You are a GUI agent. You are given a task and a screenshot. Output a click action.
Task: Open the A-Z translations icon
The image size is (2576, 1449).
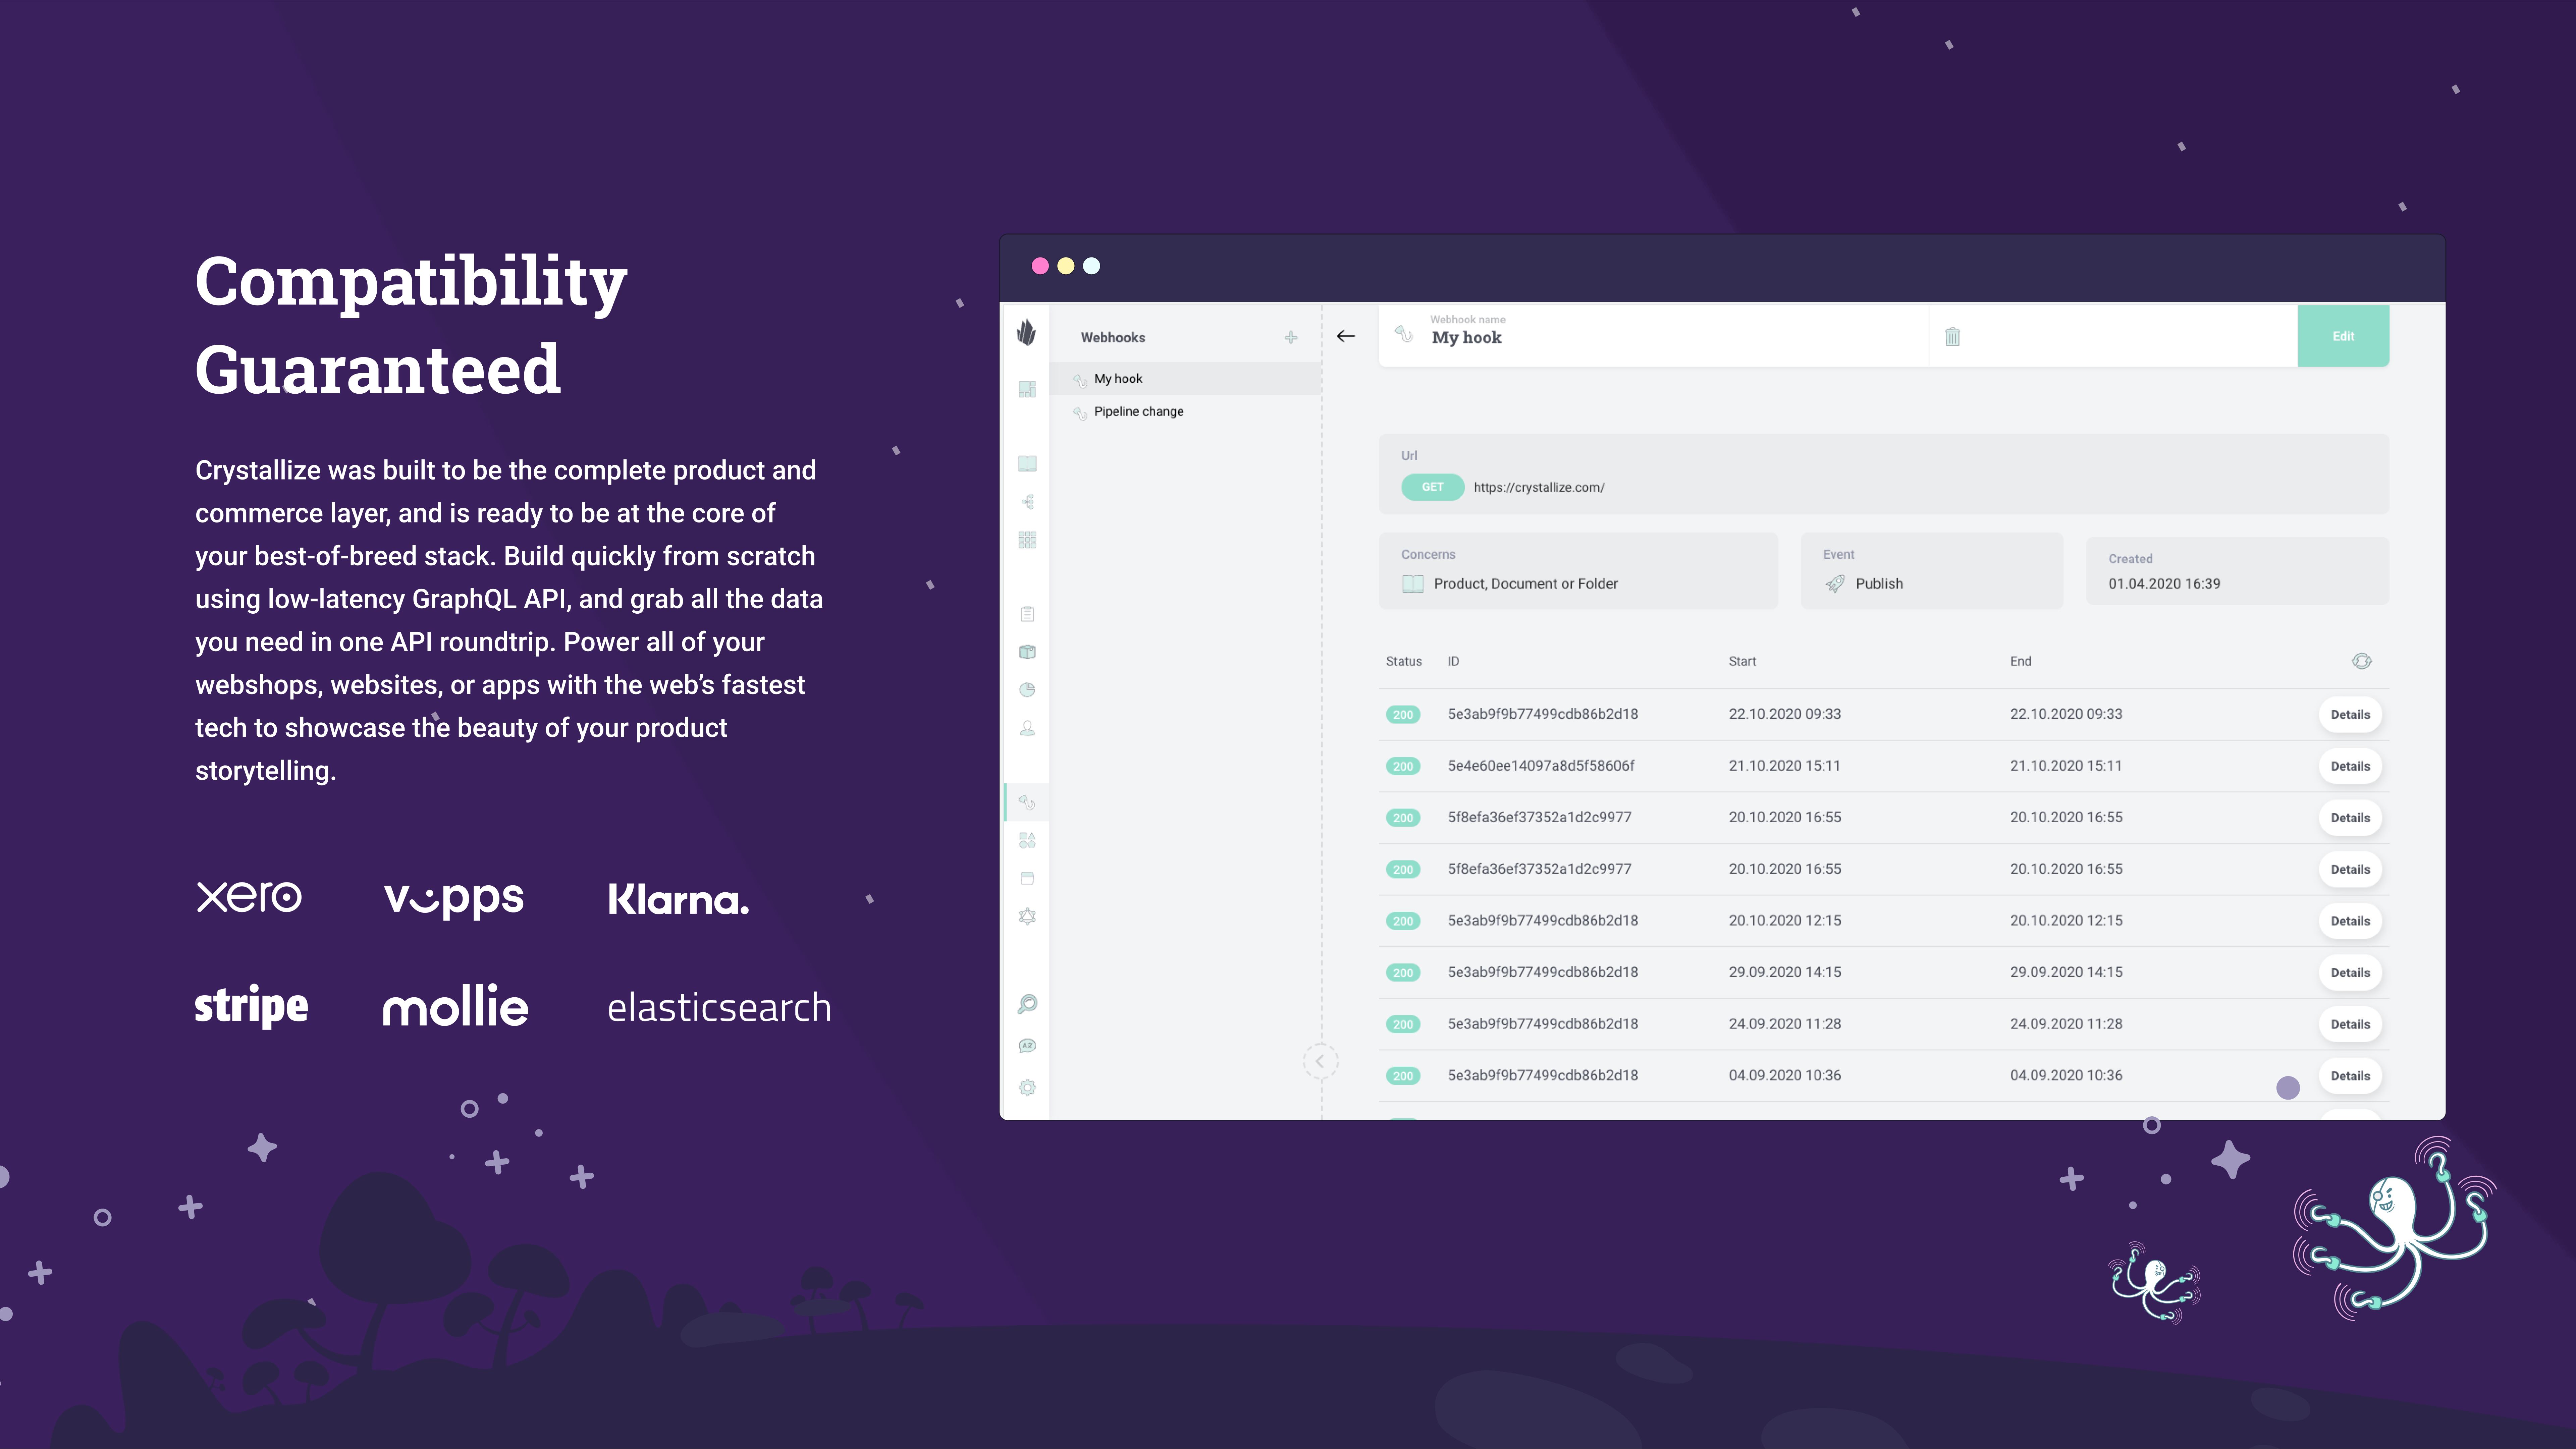click(x=1027, y=1045)
